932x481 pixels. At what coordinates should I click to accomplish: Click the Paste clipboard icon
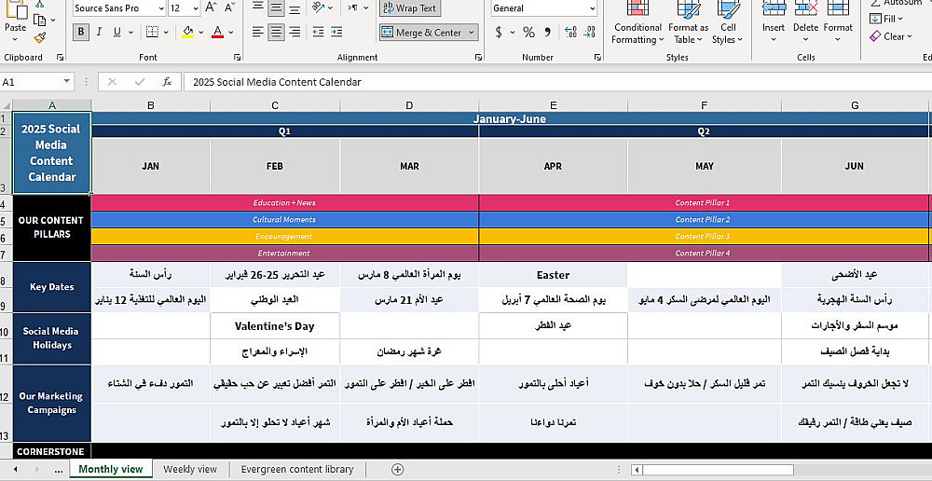[16, 10]
